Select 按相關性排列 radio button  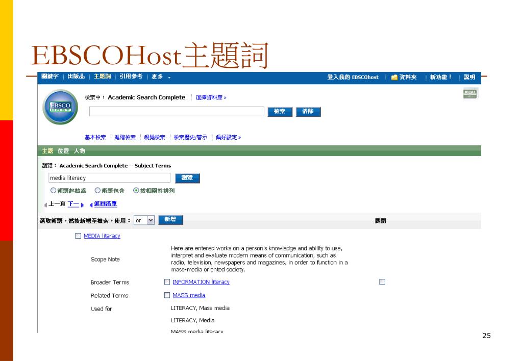tap(136, 191)
